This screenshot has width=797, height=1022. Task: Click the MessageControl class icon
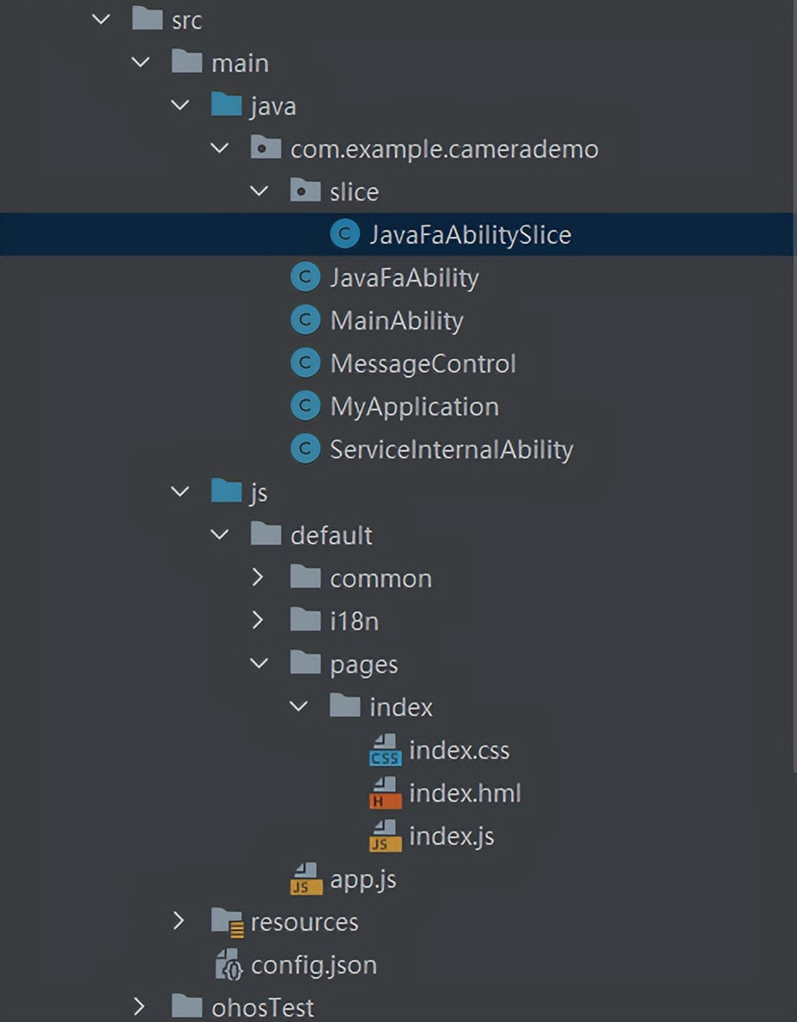tap(305, 362)
